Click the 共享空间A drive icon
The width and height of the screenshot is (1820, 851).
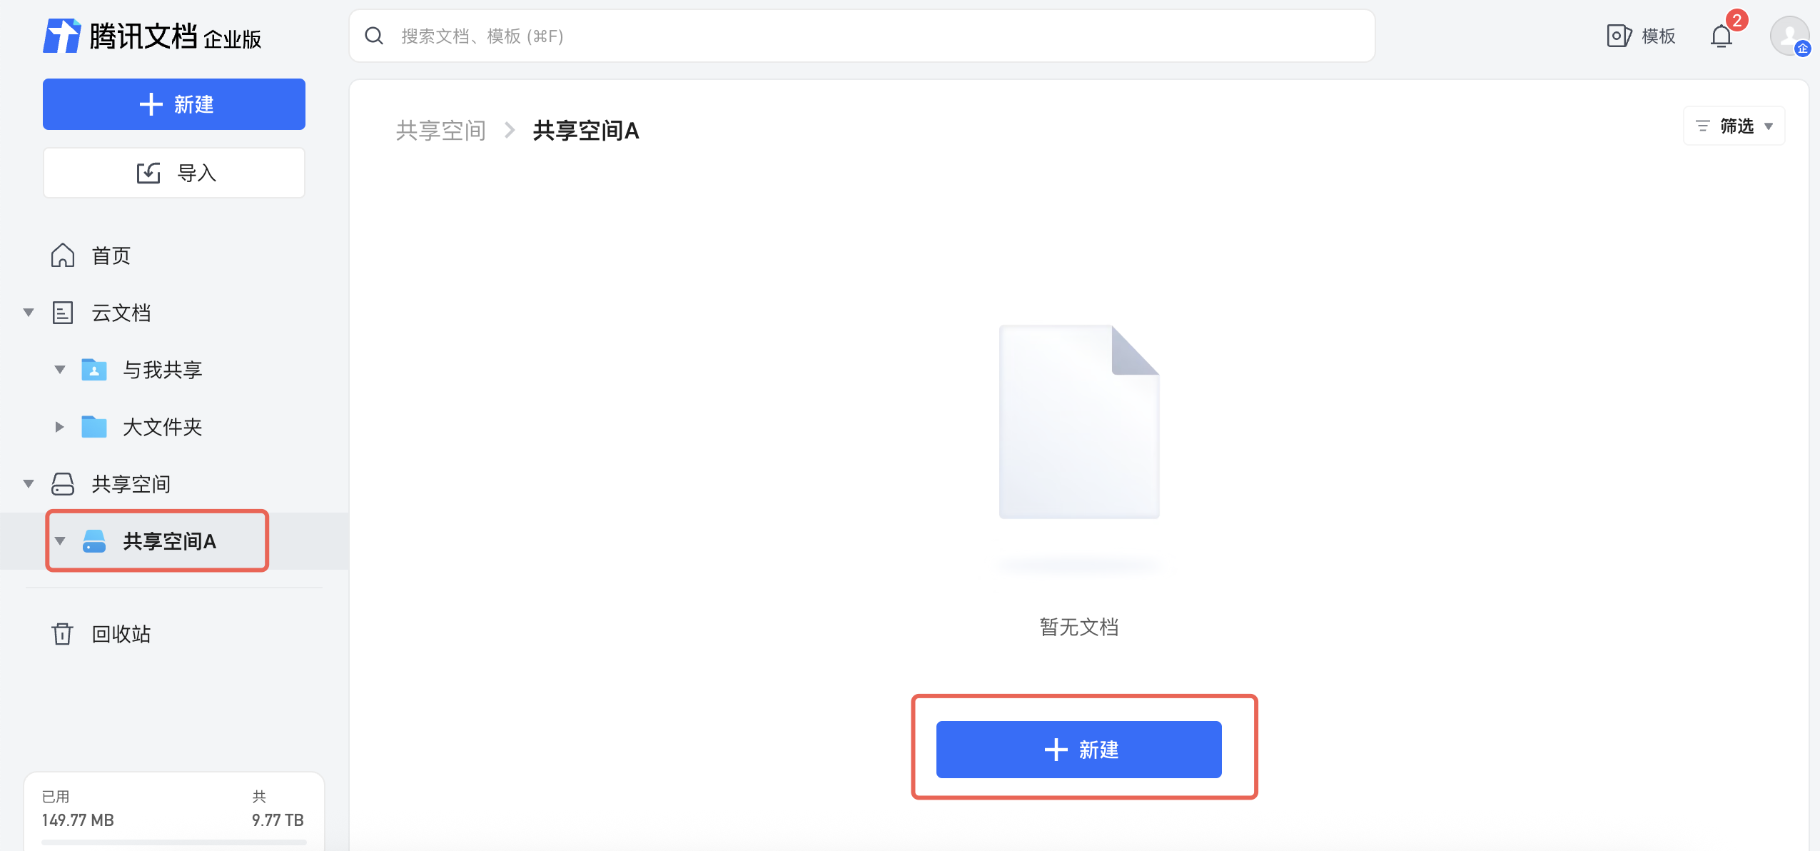(94, 541)
